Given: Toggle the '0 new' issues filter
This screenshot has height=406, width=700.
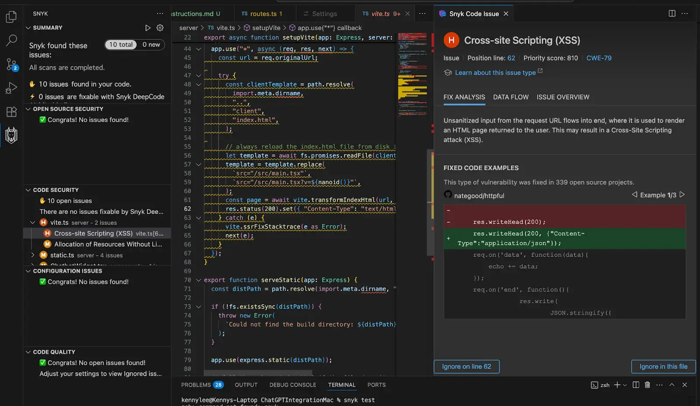Looking at the screenshot, I should pyautogui.click(x=151, y=45).
